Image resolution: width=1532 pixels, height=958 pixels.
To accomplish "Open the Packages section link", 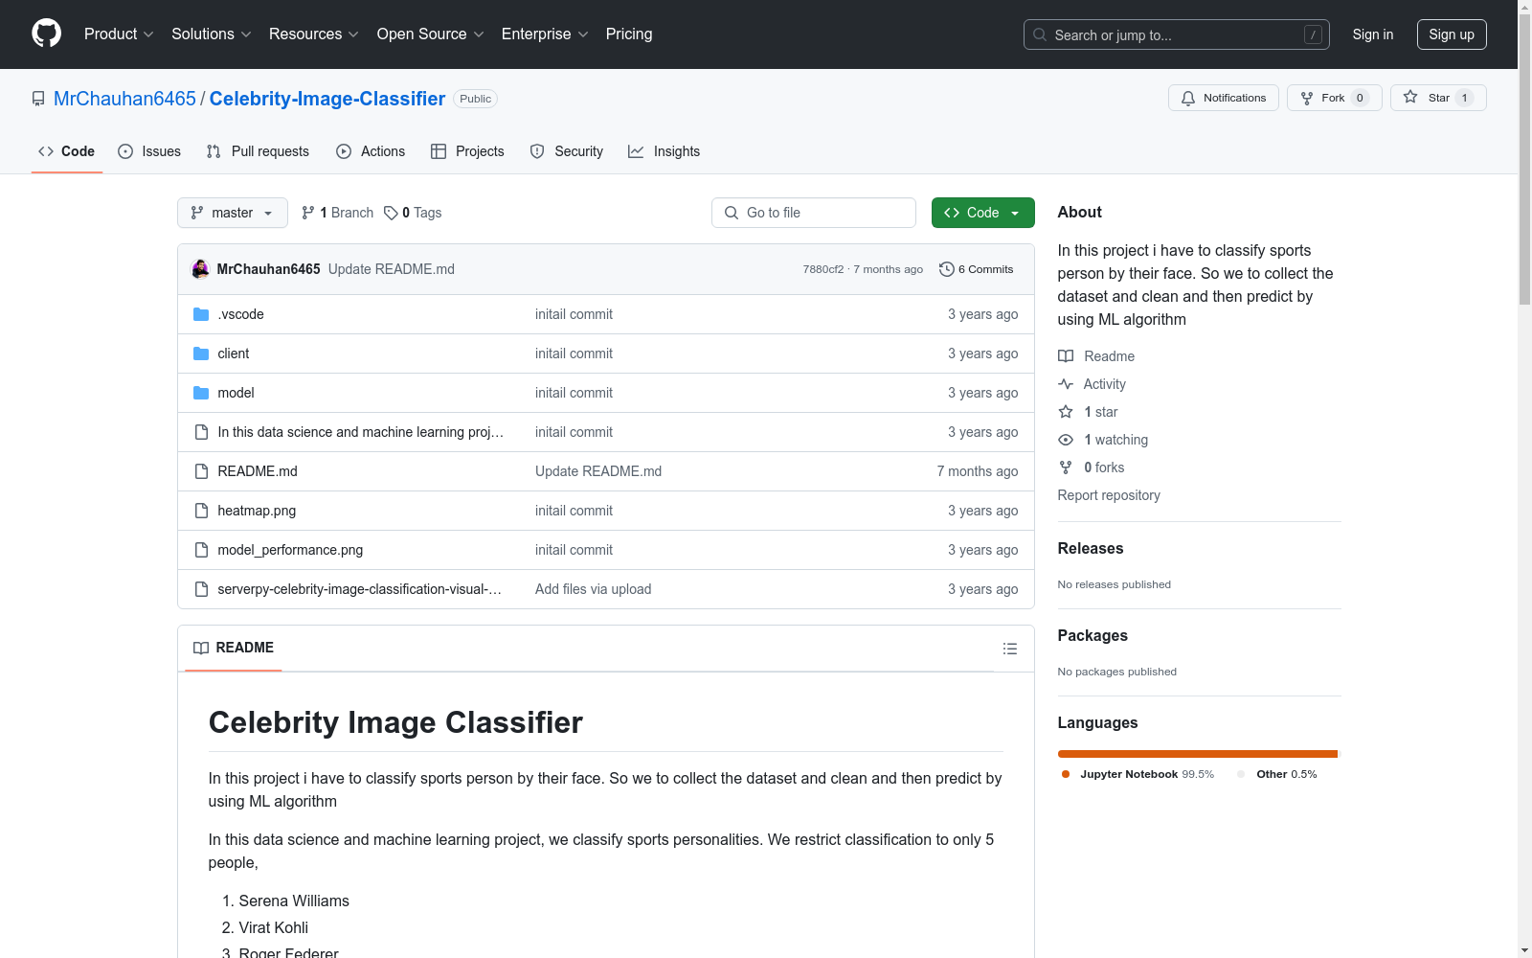I will click(x=1093, y=636).
